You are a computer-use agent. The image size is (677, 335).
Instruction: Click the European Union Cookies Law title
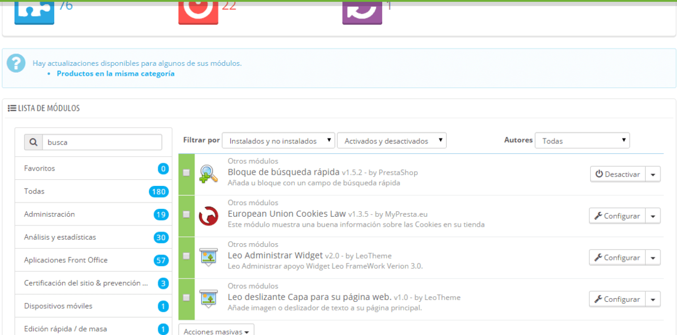point(287,214)
